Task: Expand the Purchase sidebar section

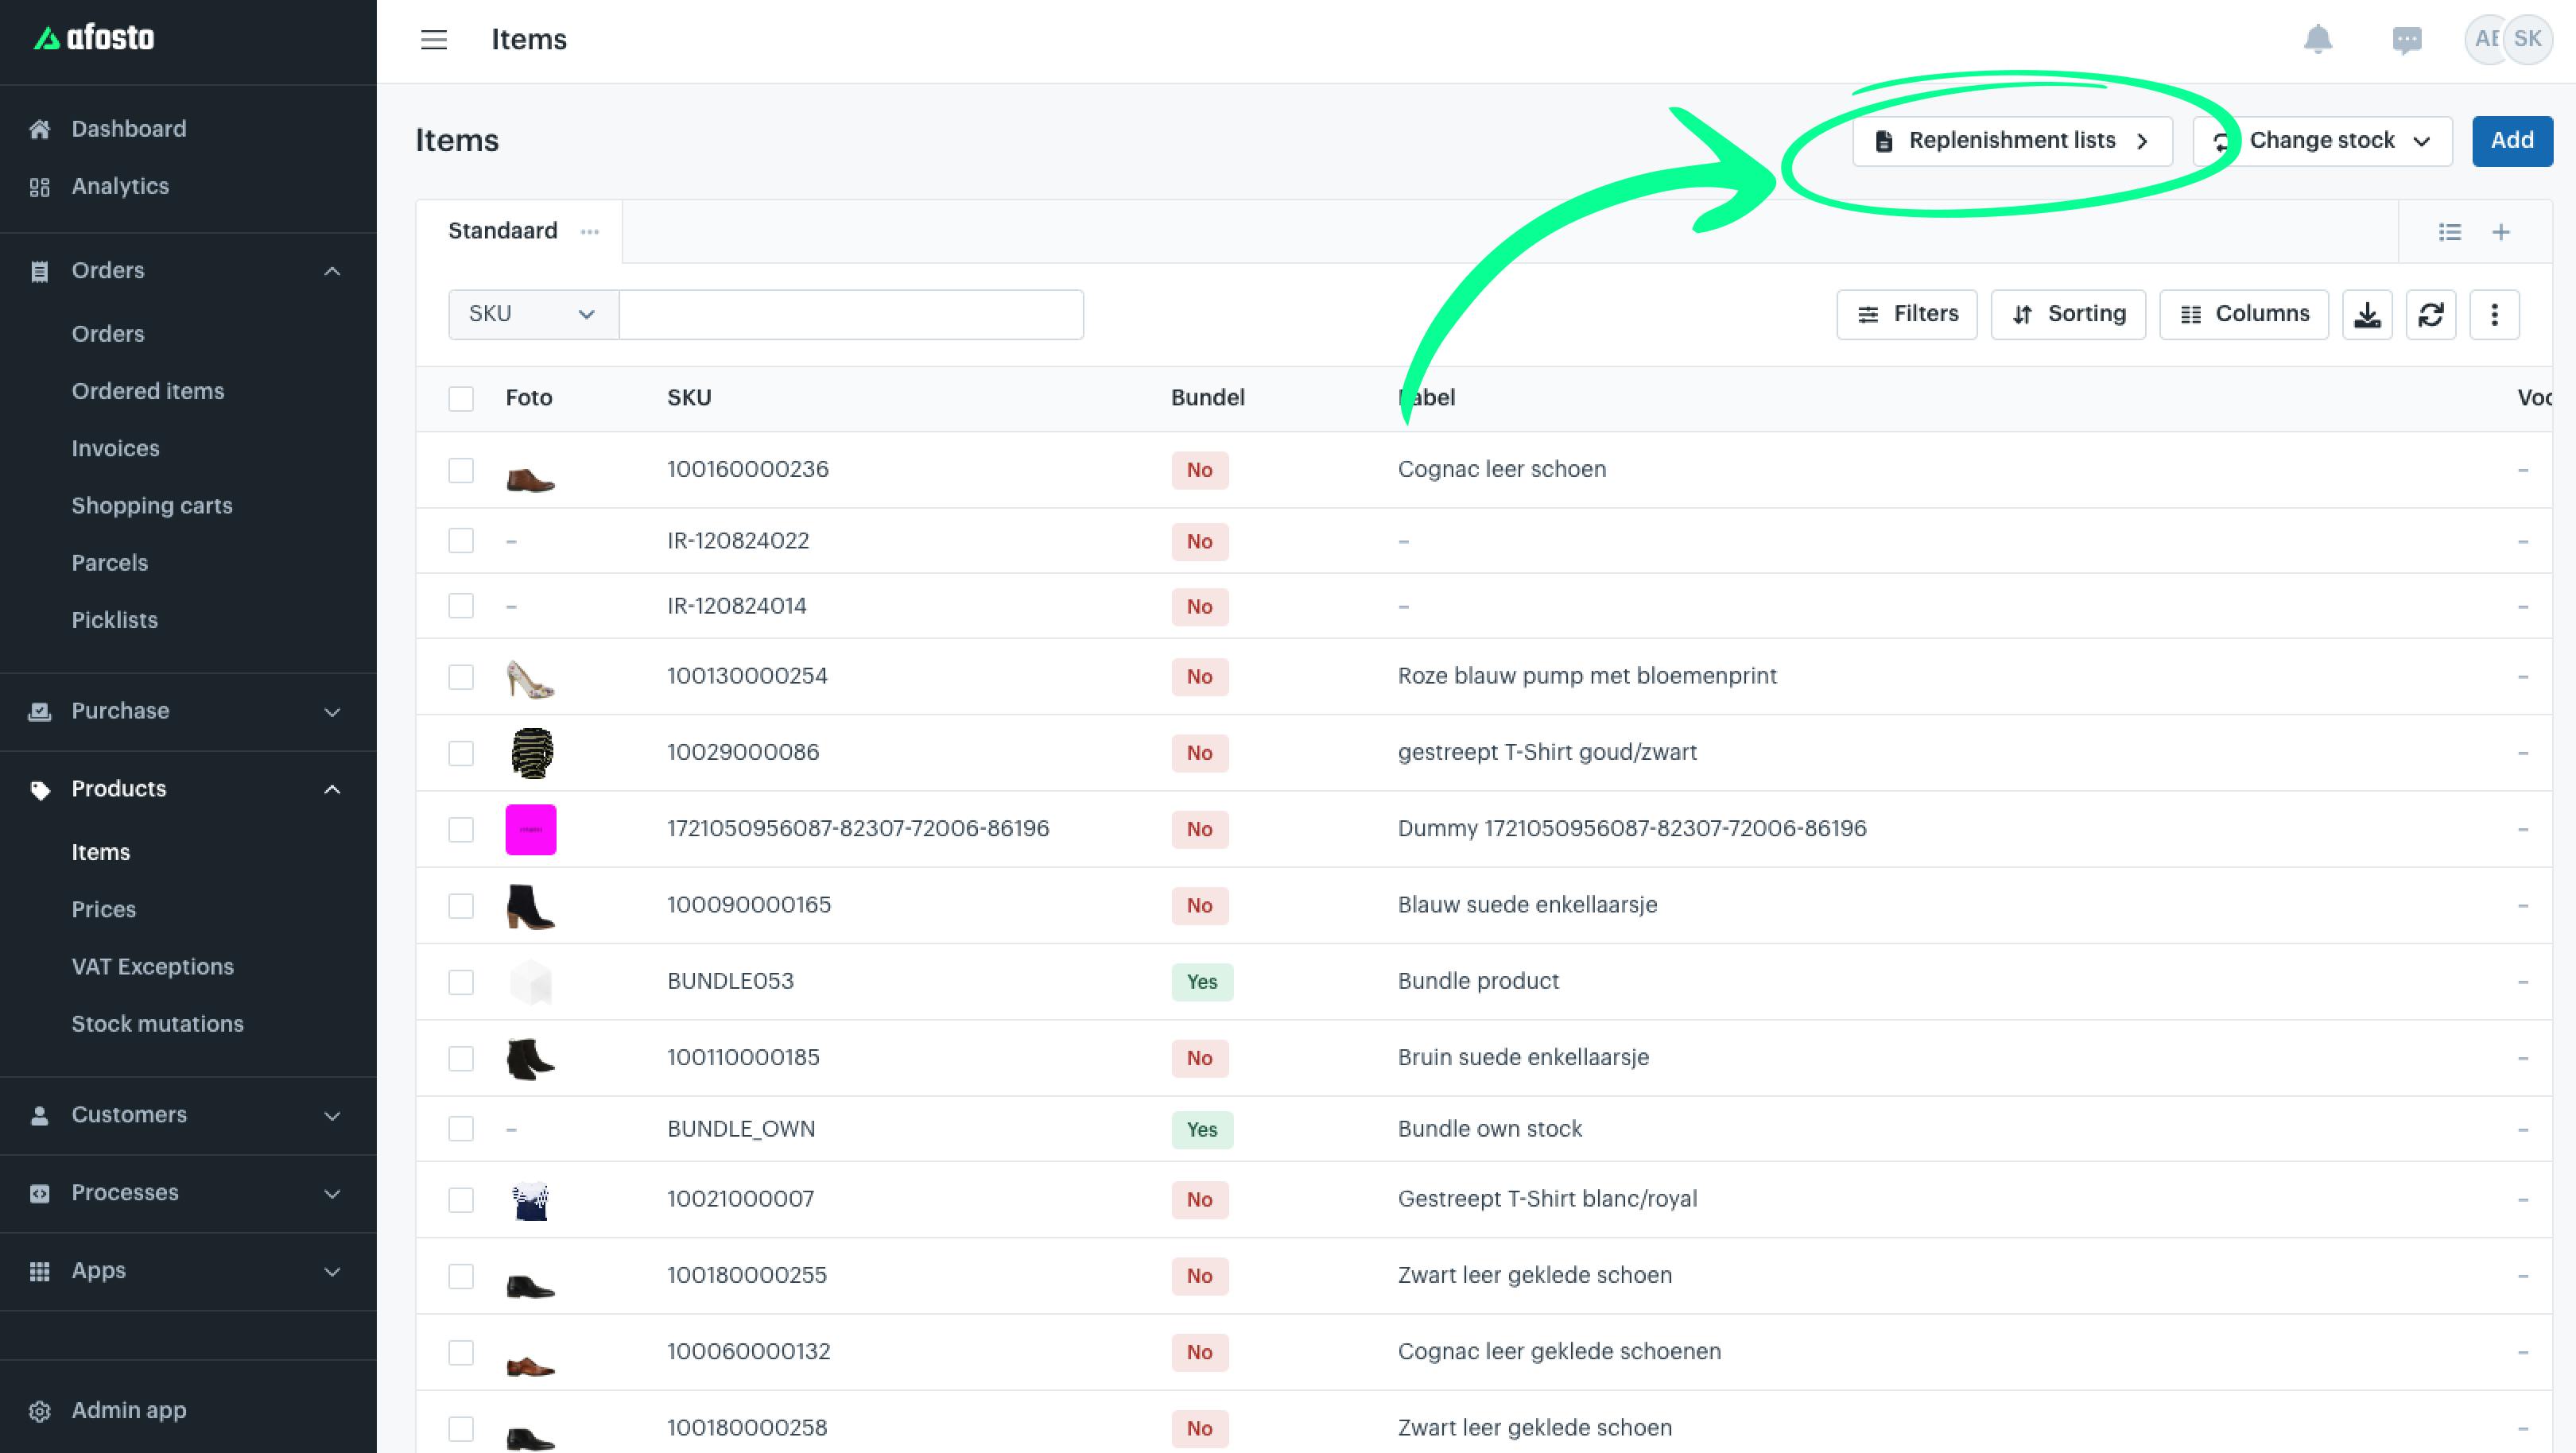Action: pyautogui.click(x=188, y=711)
